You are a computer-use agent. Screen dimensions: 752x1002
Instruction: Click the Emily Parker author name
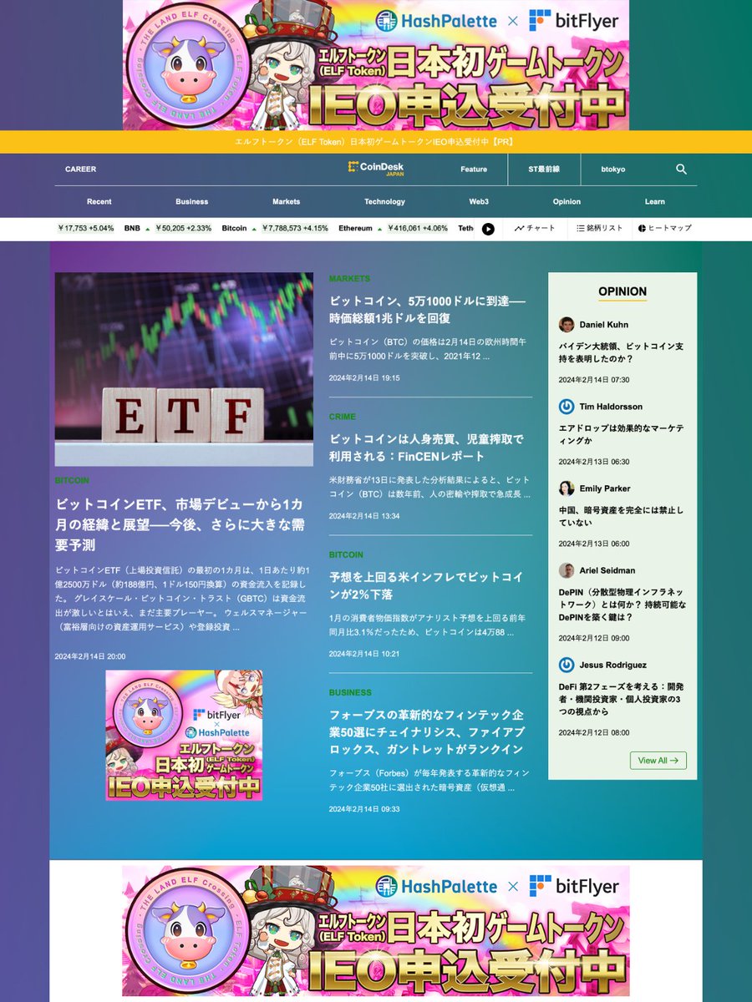pyautogui.click(x=605, y=488)
